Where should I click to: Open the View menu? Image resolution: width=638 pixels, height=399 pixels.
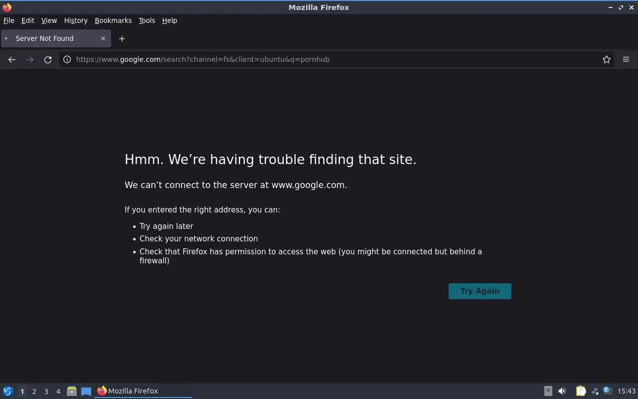[49, 20]
